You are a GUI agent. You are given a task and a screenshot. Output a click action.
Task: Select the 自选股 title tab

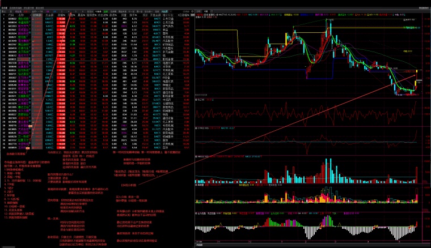4,8
